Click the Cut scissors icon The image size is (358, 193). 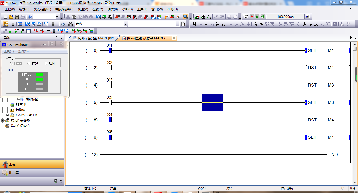68,17
